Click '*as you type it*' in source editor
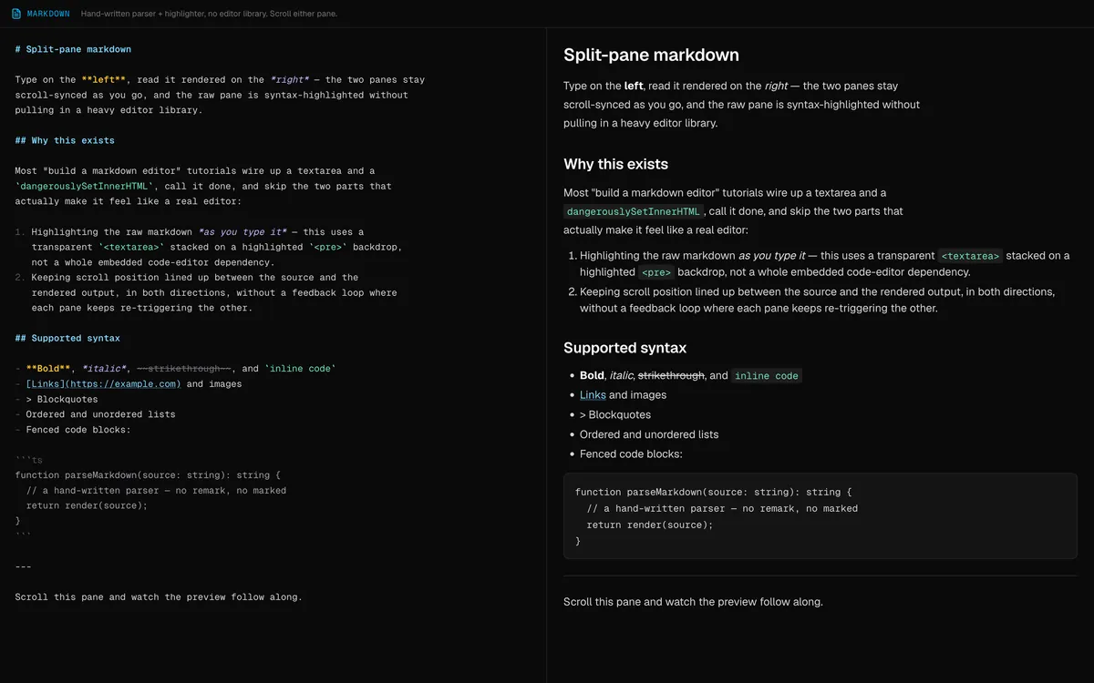The height and width of the screenshot is (683, 1094). click(x=242, y=231)
